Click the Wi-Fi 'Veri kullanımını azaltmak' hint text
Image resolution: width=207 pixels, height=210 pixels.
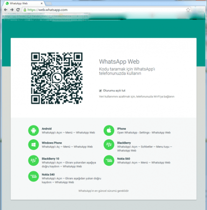137,97
